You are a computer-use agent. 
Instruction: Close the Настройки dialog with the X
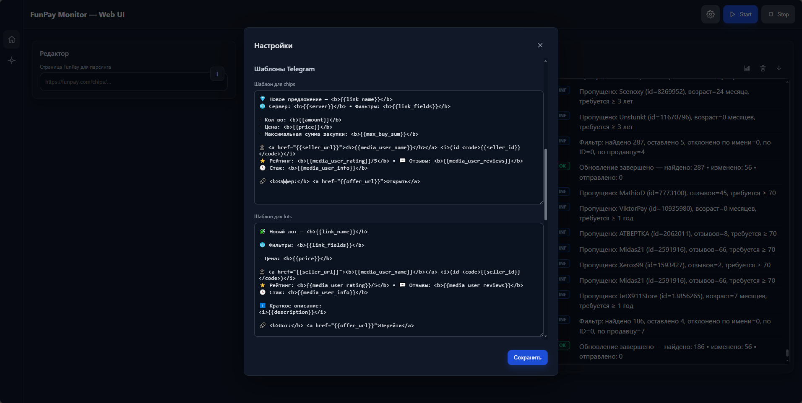tap(540, 45)
